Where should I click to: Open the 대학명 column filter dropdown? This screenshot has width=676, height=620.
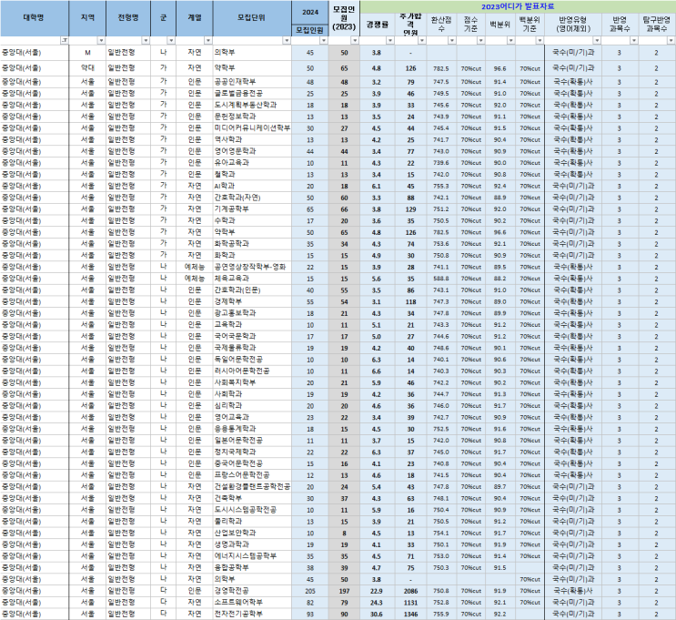tap(65, 41)
